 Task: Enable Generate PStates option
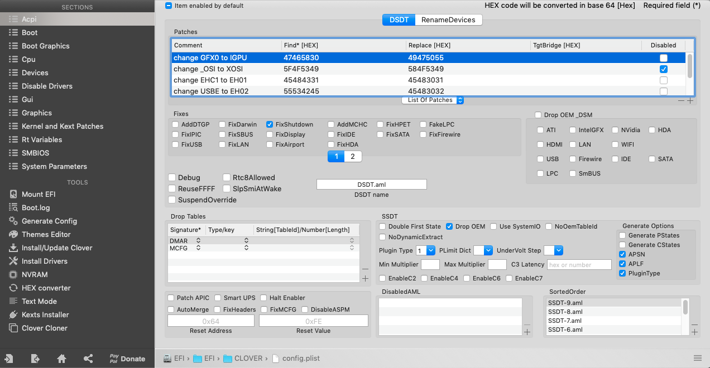point(622,235)
